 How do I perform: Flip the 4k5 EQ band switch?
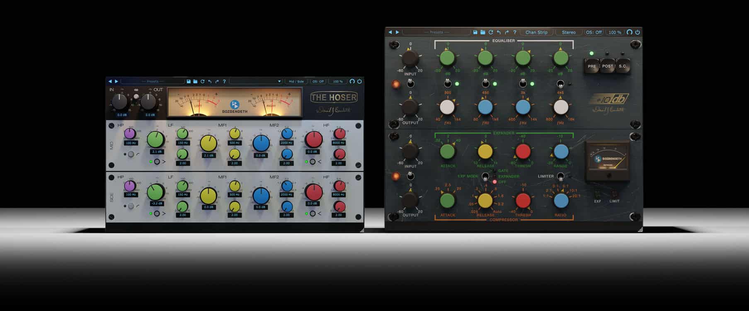click(560, 83)
